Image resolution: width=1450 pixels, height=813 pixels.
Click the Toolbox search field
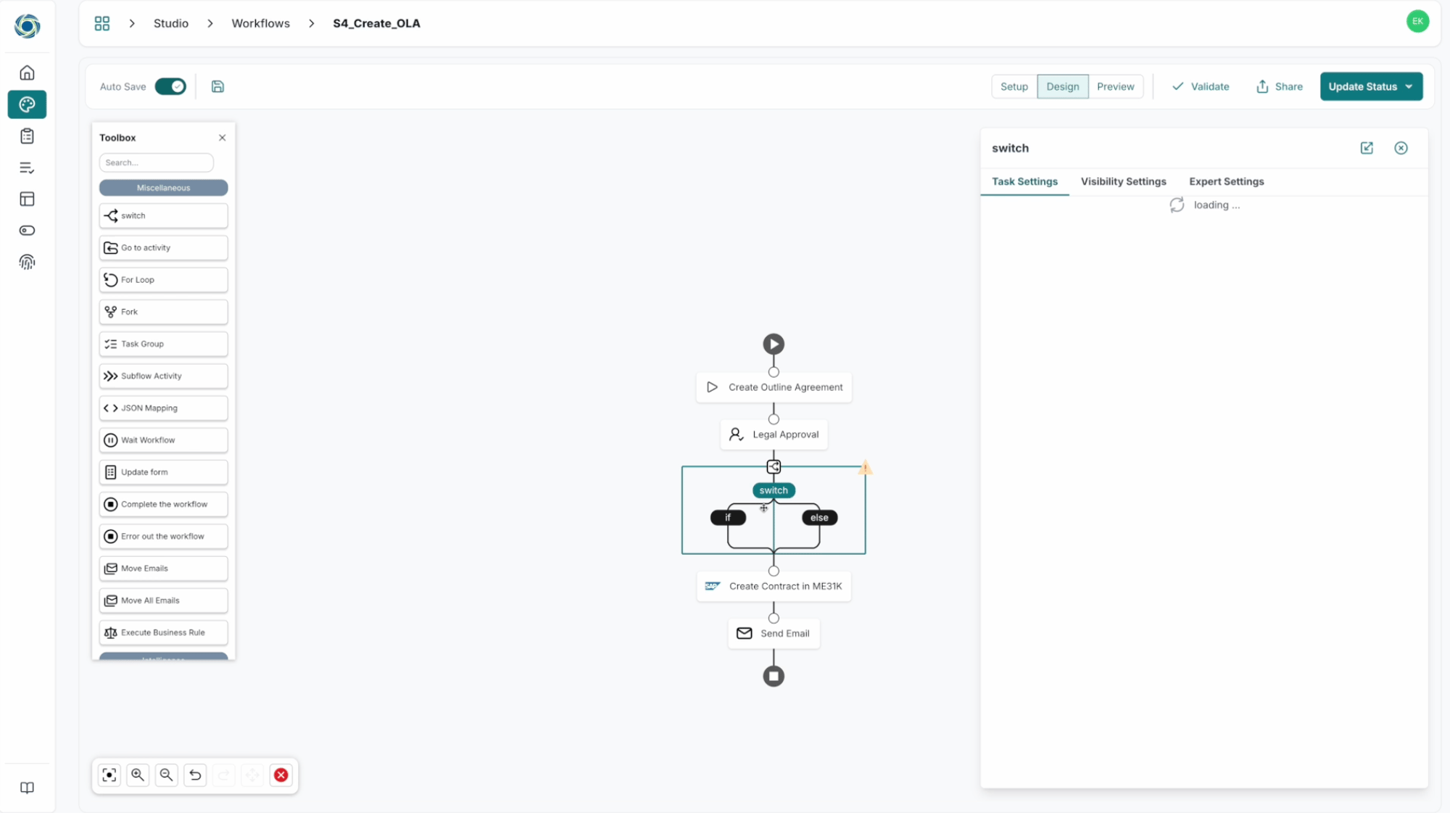156,162
